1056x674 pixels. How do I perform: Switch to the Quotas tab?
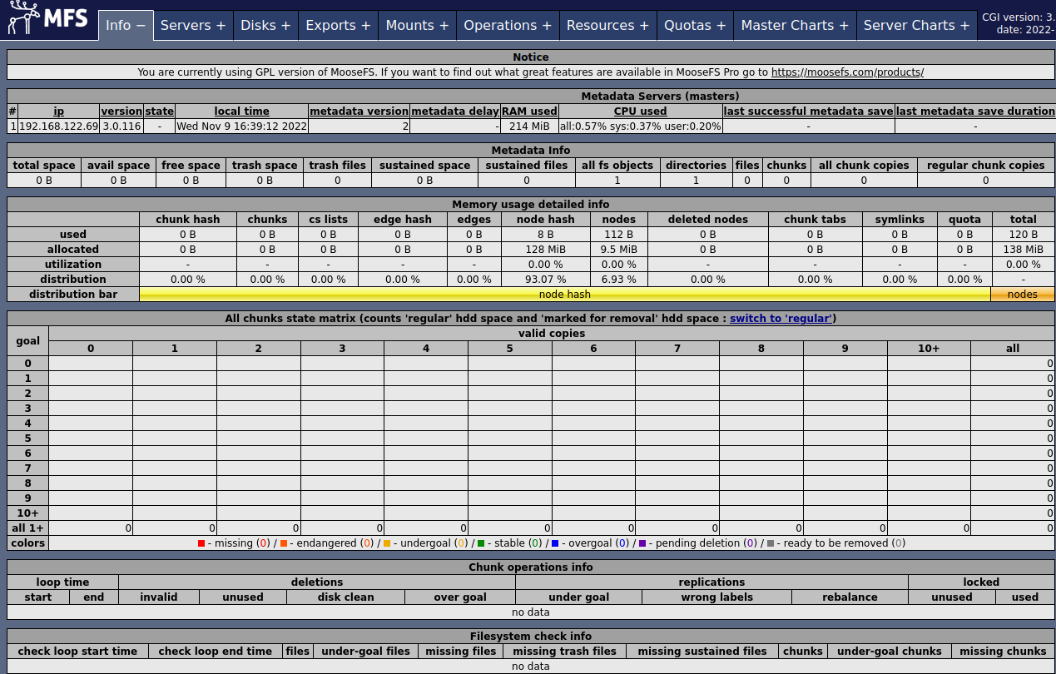click(x=695, y=25)
